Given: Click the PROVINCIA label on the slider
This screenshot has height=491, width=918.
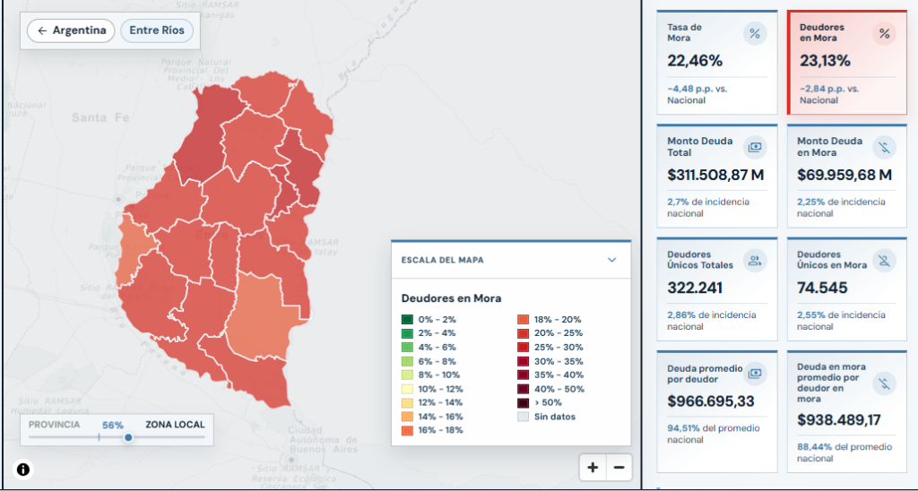Looking at the screenshot, I should tap(55, 425).
